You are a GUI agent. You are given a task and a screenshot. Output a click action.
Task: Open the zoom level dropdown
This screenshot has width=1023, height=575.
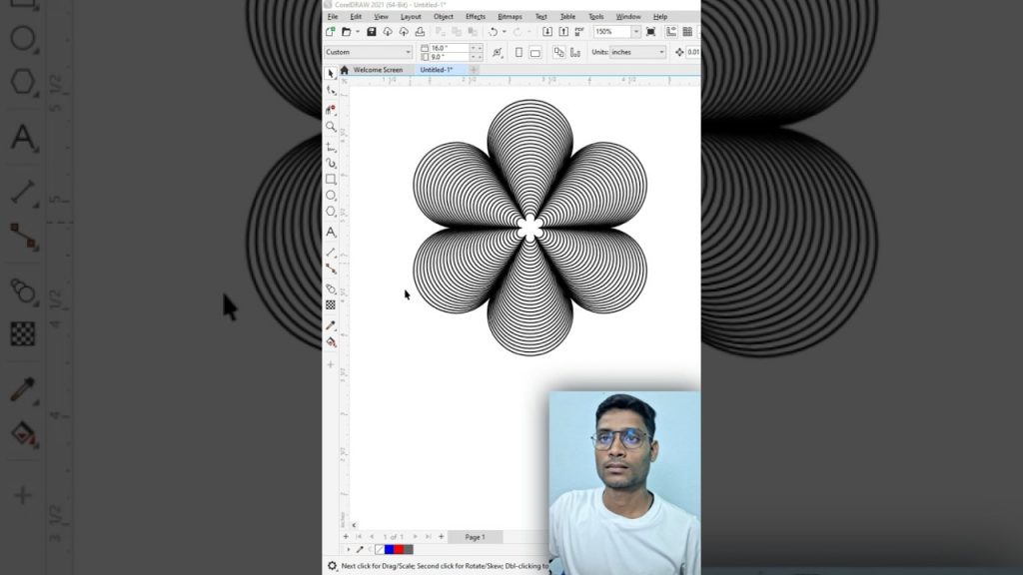pos(635,31)
